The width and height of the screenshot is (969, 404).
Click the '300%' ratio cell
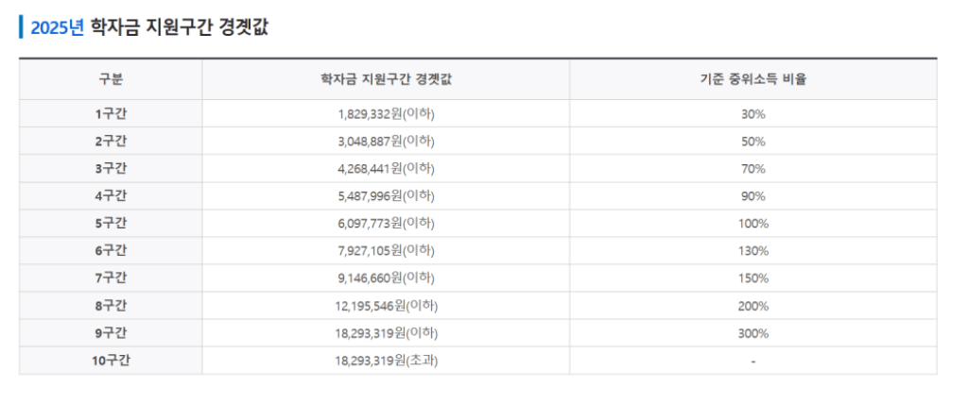click(x=753, y=334)
